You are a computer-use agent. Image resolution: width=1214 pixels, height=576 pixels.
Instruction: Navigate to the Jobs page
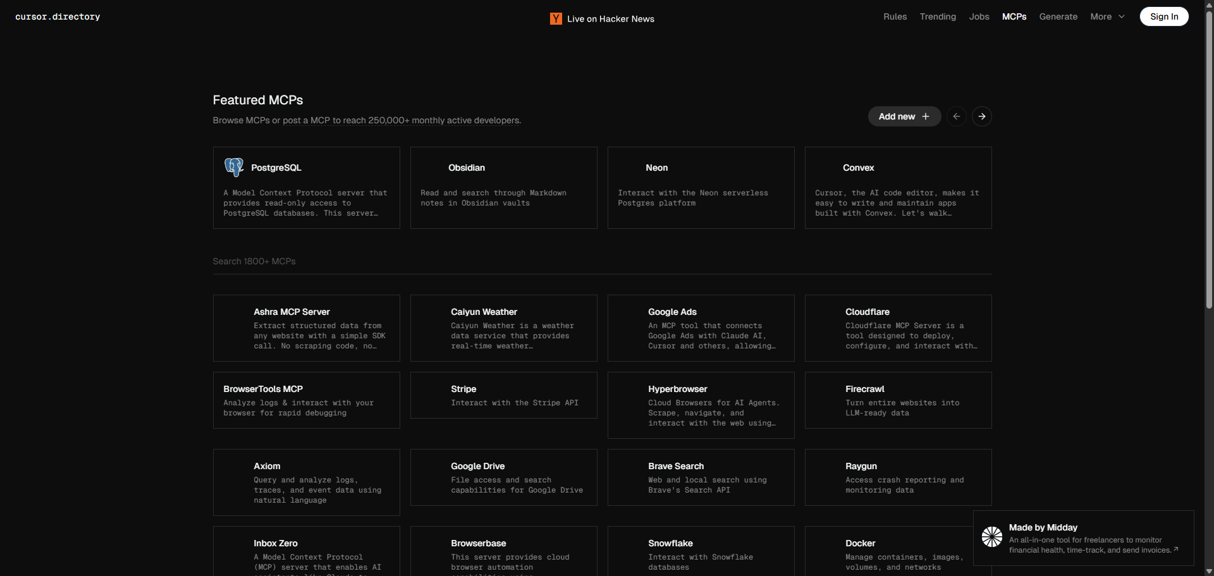[x=979, y=17]
